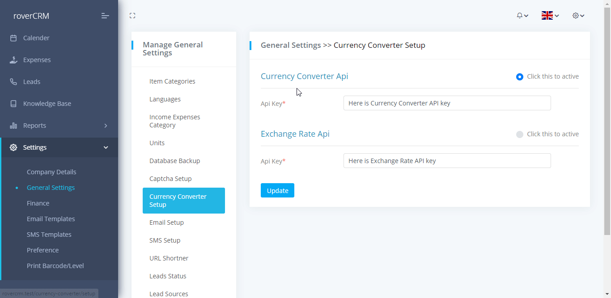Activate the Currency Converter Api radio button
This screenshot has width=611, height=298.
click(519, 77)
